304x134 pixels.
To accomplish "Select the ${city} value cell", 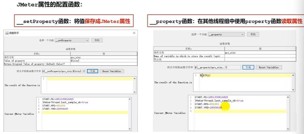I will click(104, 61).
